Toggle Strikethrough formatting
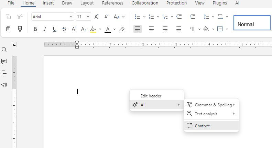The image size is (272, 148). [x=64, y=29]
